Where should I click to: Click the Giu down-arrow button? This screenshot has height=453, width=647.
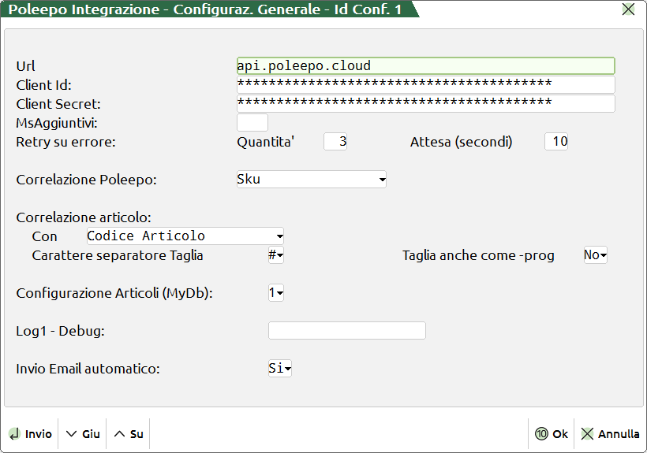(82, 434)
